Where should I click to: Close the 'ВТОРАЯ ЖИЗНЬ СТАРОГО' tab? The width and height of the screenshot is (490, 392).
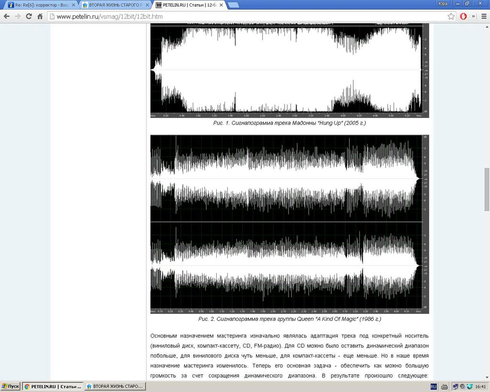coord(147,5)
